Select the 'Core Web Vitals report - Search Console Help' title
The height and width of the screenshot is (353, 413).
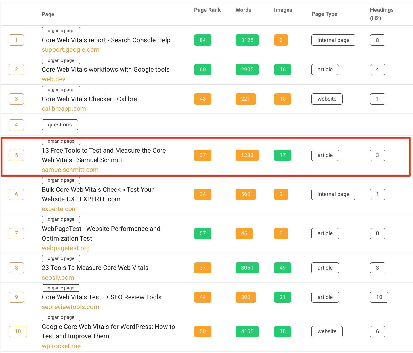click(x=106, y=40)
